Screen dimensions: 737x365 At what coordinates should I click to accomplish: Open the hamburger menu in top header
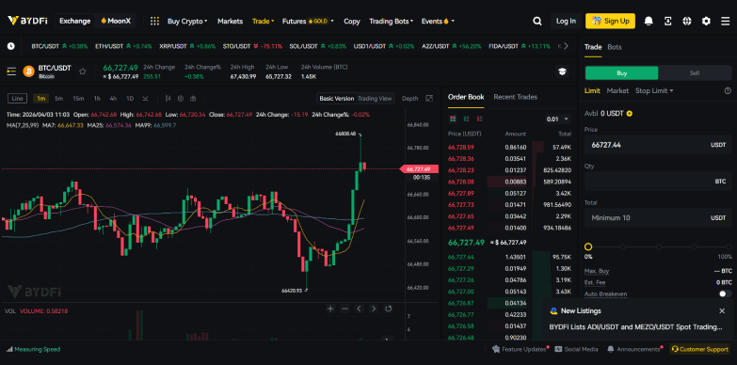click(726, 21)
